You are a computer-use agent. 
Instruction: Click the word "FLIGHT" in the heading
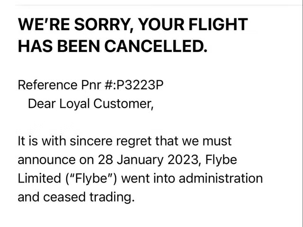(218, 24)
